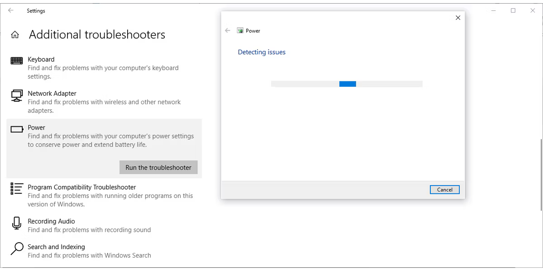Viewport: 543px width, 271px height.
Task: Click the Settings window title text
Action: (x=36, y=10)
